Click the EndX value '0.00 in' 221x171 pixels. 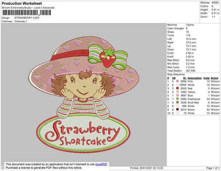190,53
